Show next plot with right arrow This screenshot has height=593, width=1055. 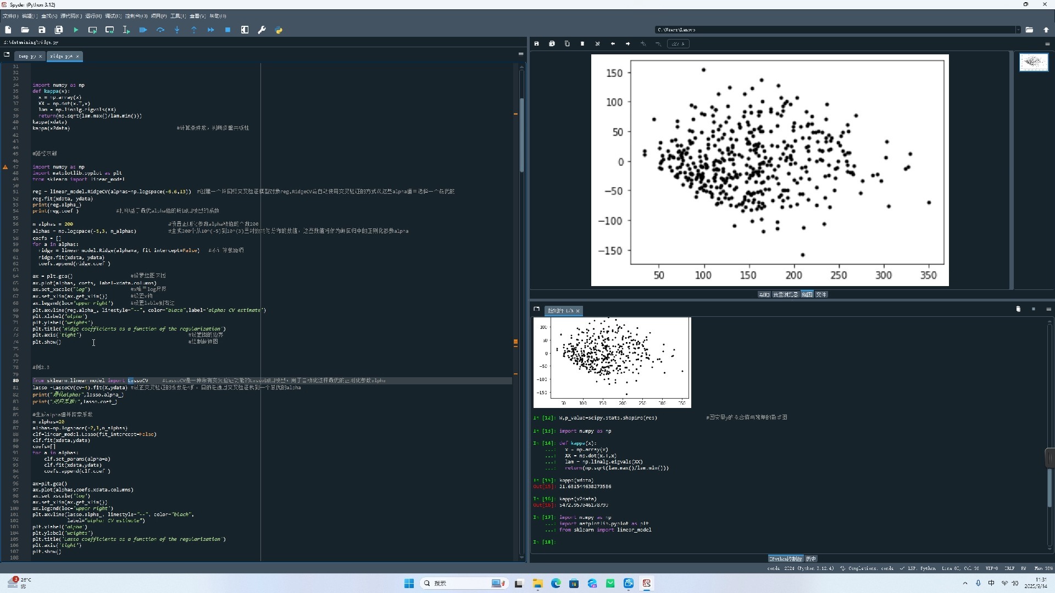pyautogui.click(x=628, y=43)
